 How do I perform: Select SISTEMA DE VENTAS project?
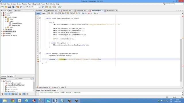pyautogui.click(x=11, y=35)
